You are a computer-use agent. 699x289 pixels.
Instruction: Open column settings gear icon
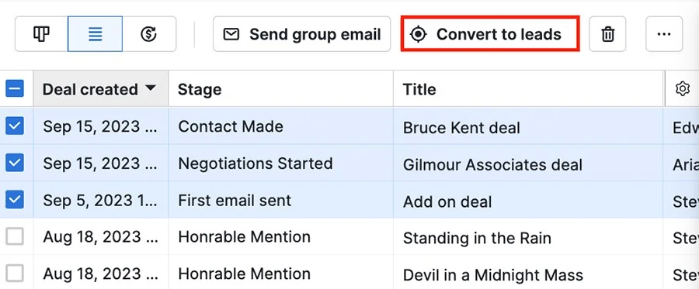(x=683, y=89)
